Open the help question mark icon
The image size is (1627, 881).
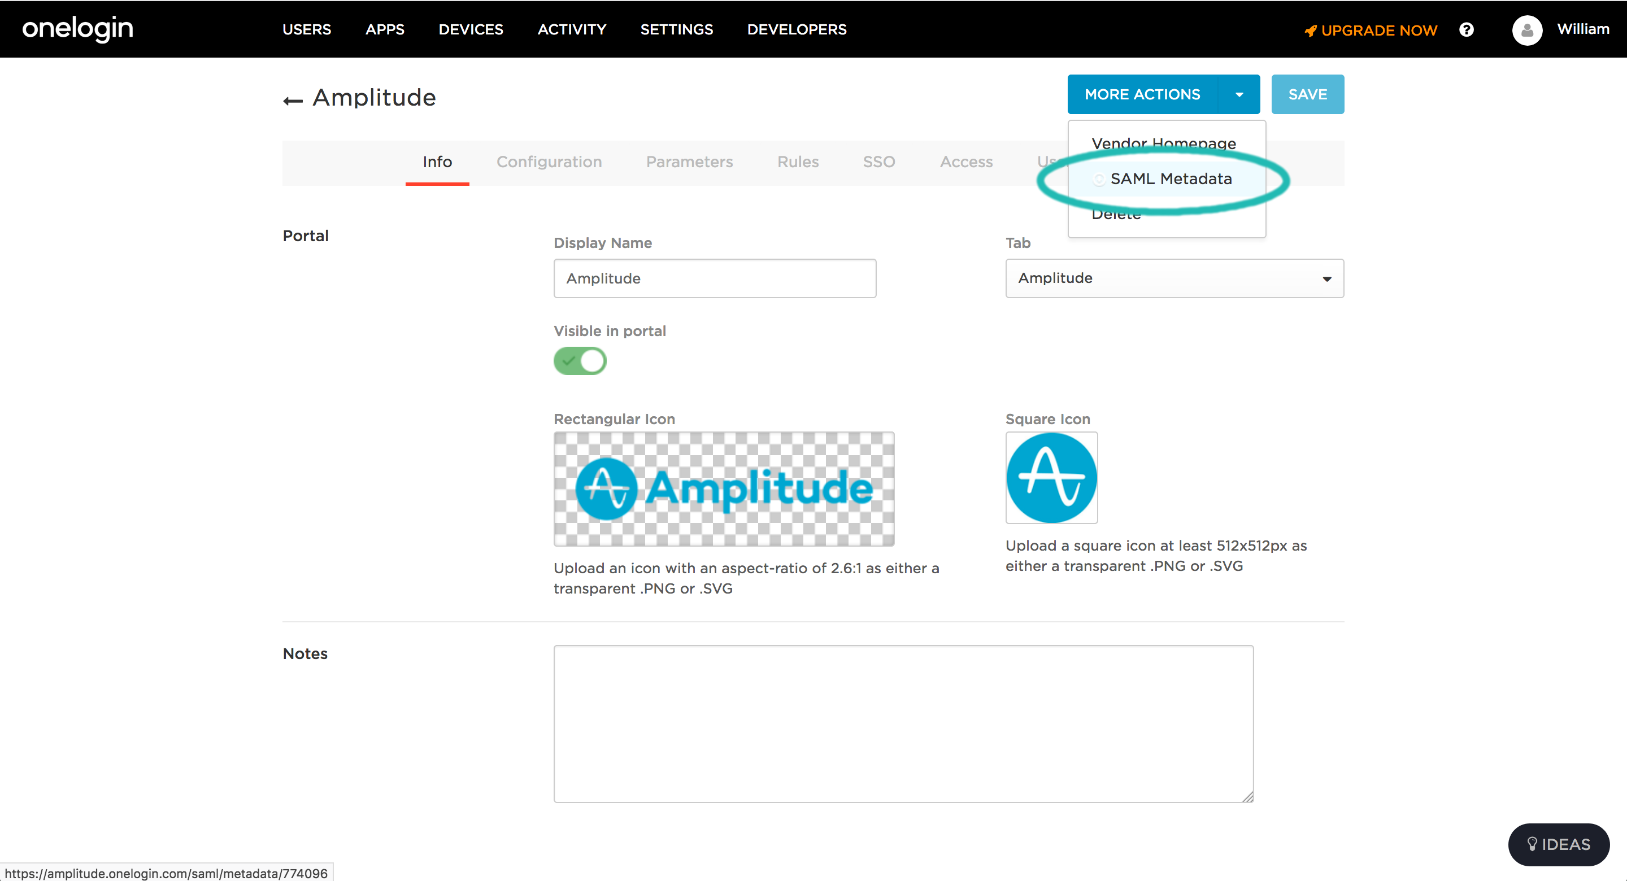[x=1466, y=30]
